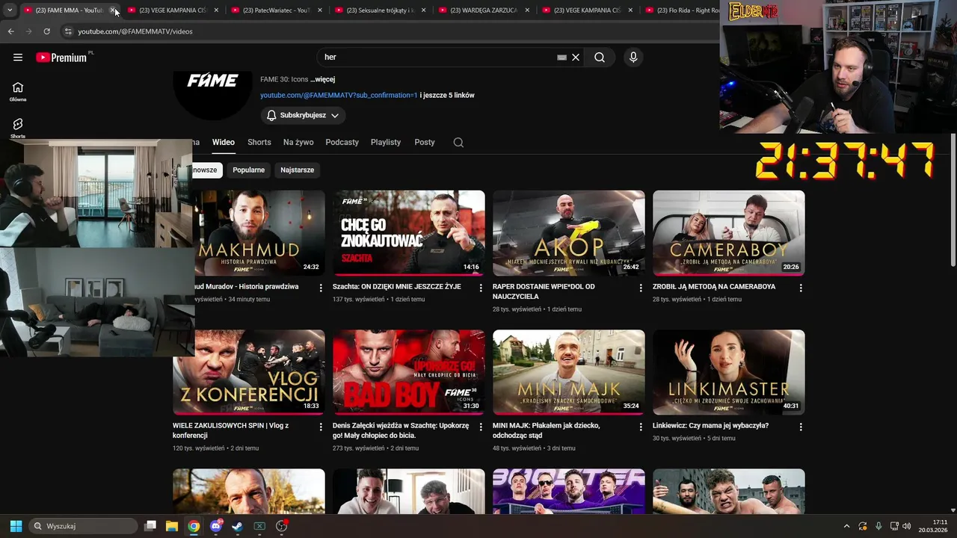
Task: Open Discord from the taskbar
Action: tap(216, 526)
